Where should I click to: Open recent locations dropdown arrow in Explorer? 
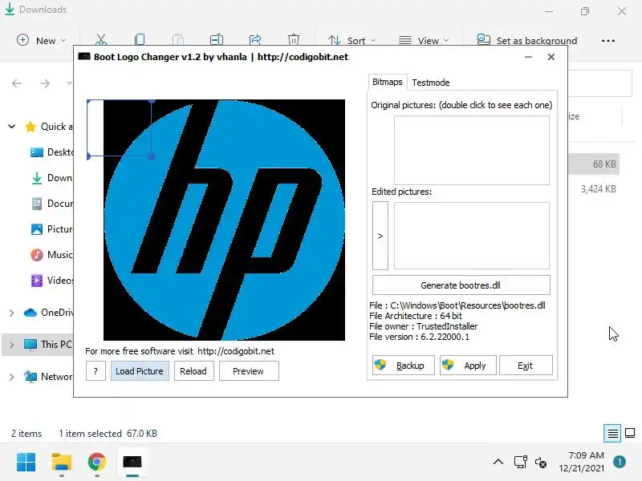pyautogui.click(x=69, y=83)
